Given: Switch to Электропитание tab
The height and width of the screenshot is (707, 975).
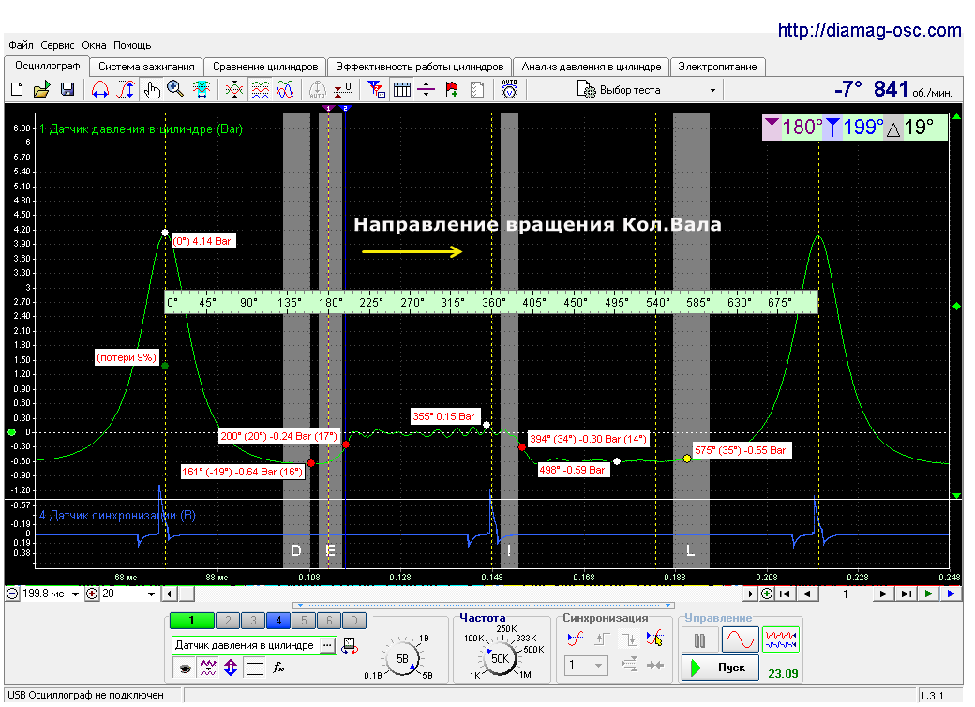Looking at the screenshot, I should pos(717,67).
